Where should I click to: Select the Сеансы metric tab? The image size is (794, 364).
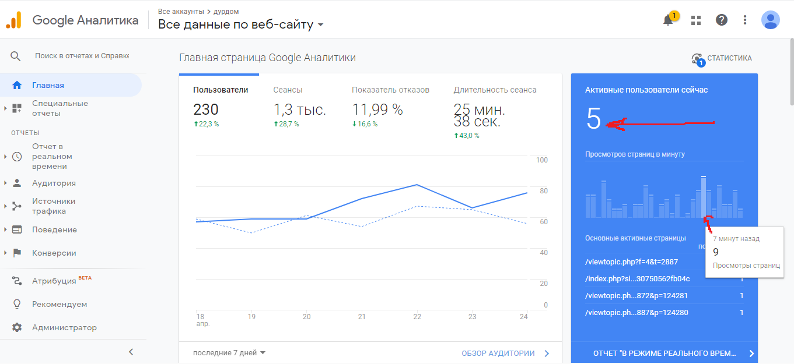click(x=299, y=108)
